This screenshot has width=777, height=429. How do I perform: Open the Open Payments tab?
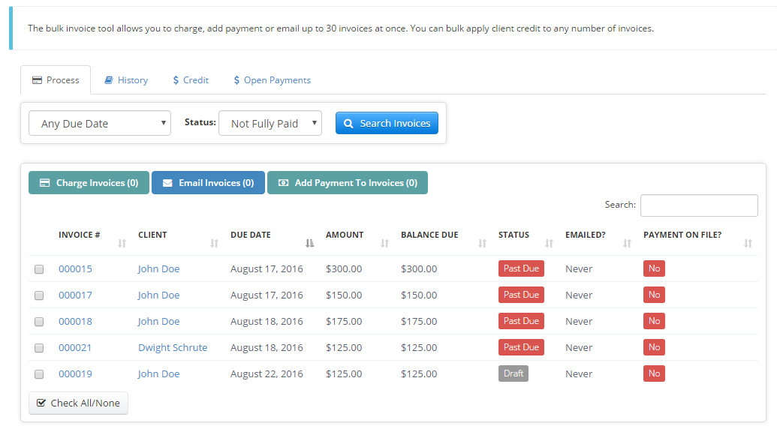pyautogui.click(x=272, y=80)
